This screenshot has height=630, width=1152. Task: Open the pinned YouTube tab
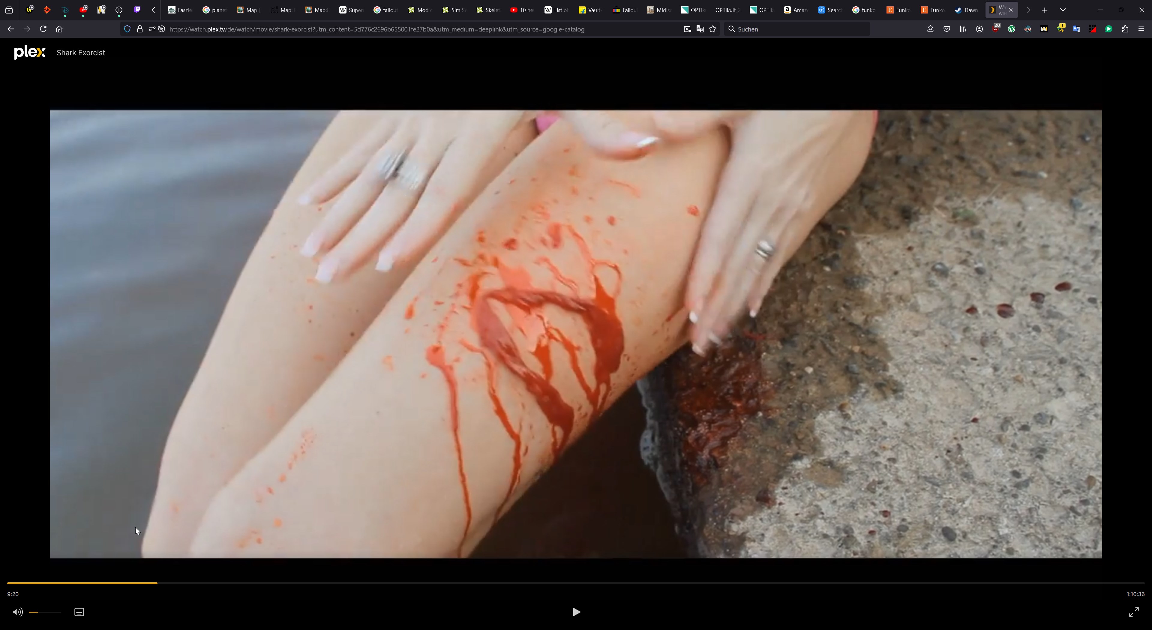[x=83, y=9]
